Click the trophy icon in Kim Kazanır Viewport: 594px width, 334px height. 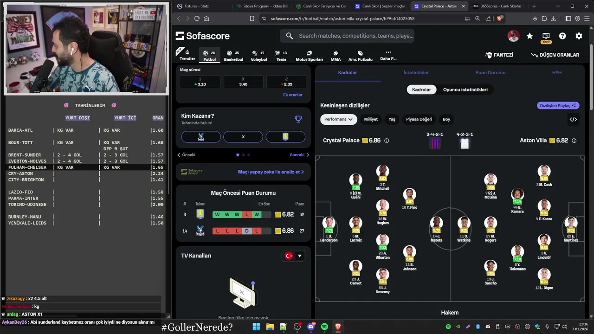pos(298,119)
